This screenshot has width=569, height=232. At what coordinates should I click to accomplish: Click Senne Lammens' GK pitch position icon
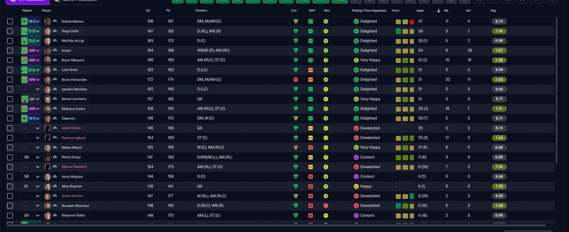click(25, 99)
